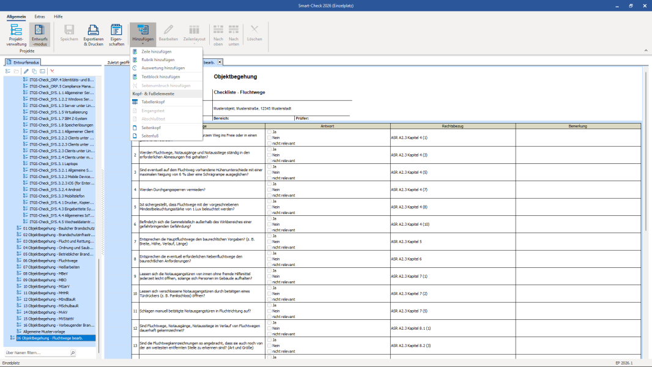Select the Entwurfsmodus tab
Viewport: 652px width, 367px height.
click(x=23, y=62)
